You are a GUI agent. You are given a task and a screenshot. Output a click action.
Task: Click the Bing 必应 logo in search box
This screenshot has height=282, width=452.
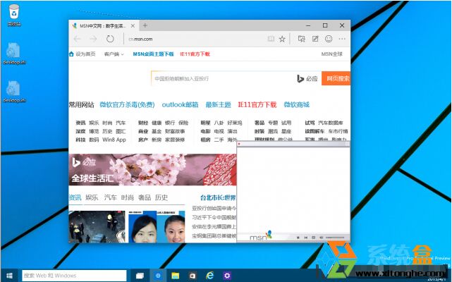tap(307, 78)
